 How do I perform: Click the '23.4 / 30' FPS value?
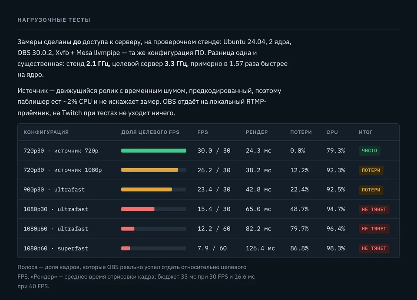click(x=214, y=189)
